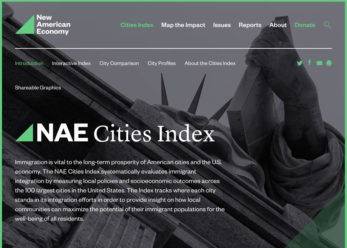
Task: Share the page via Facebook icon
Action: (x=310, y=63)
